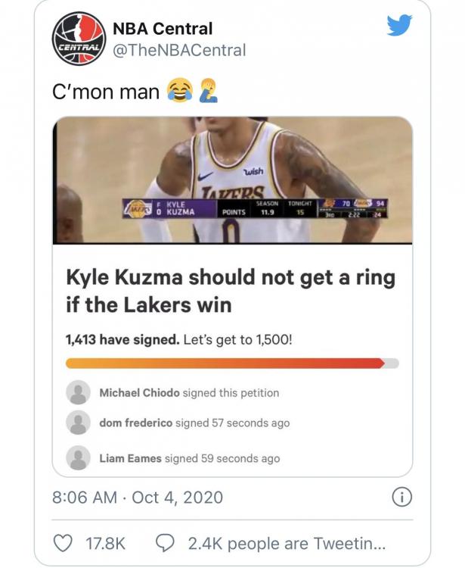Viewport: 465px width, 568px height.
Task: Open the Kuzma Lakers game image
Action: pyautogui.click(x=232, y=179)
